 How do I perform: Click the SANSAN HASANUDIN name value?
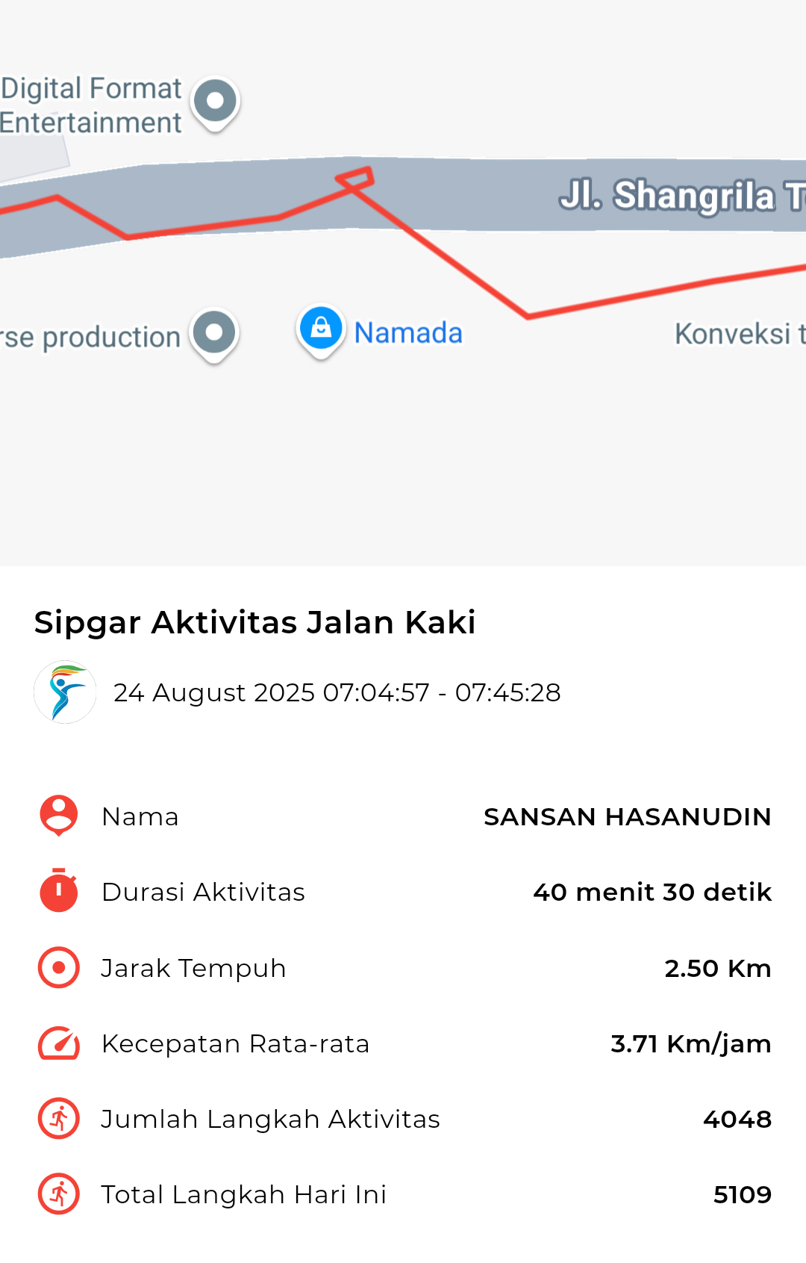(627, 816)
